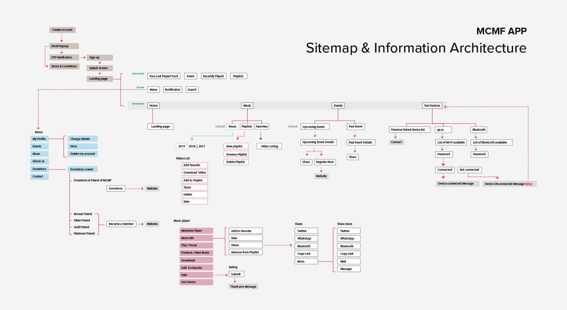This screenshot has width=567, height=310.
Task: Select the Become a member box
Action: (121, 224)
